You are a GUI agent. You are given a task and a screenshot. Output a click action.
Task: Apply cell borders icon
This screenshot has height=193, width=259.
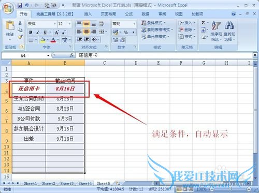[31, 40]
